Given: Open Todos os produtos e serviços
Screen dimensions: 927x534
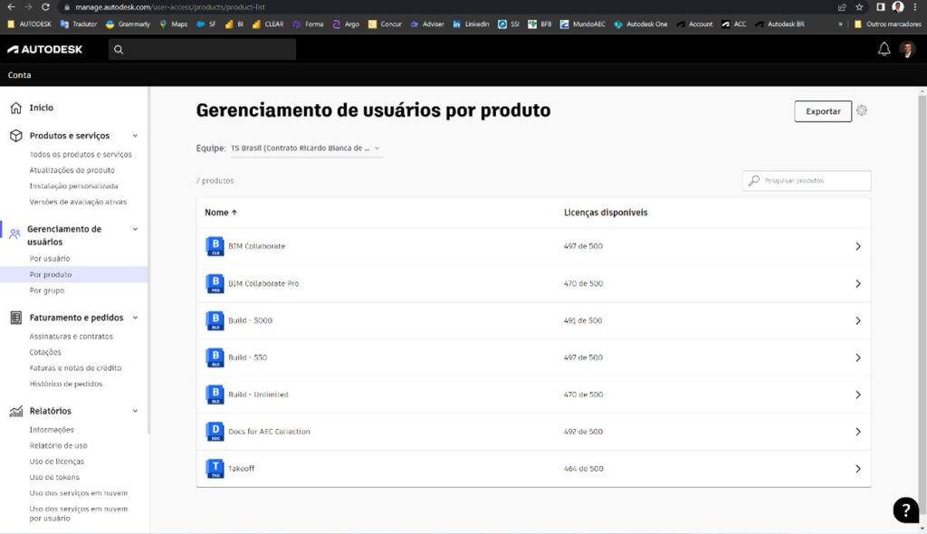Looking at the screenshot, I should click(x=81, y=155).
